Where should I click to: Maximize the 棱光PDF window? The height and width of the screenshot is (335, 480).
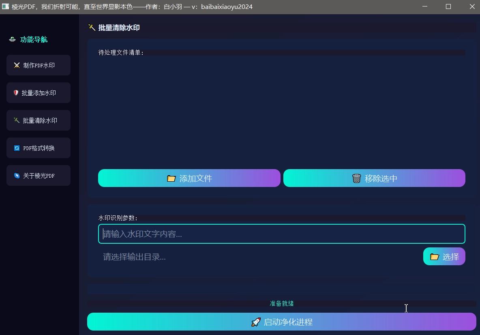448,6
